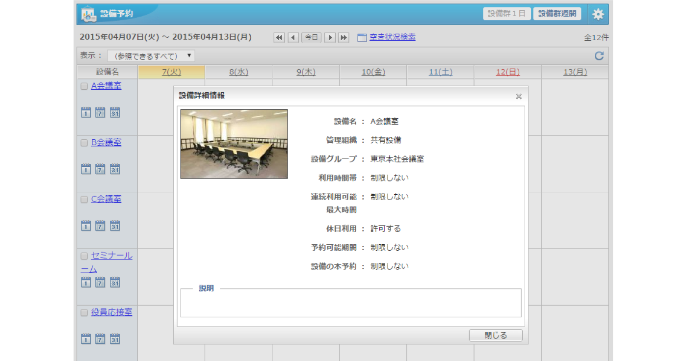Check the 役員応接室 checkbox

pos(84,312)
